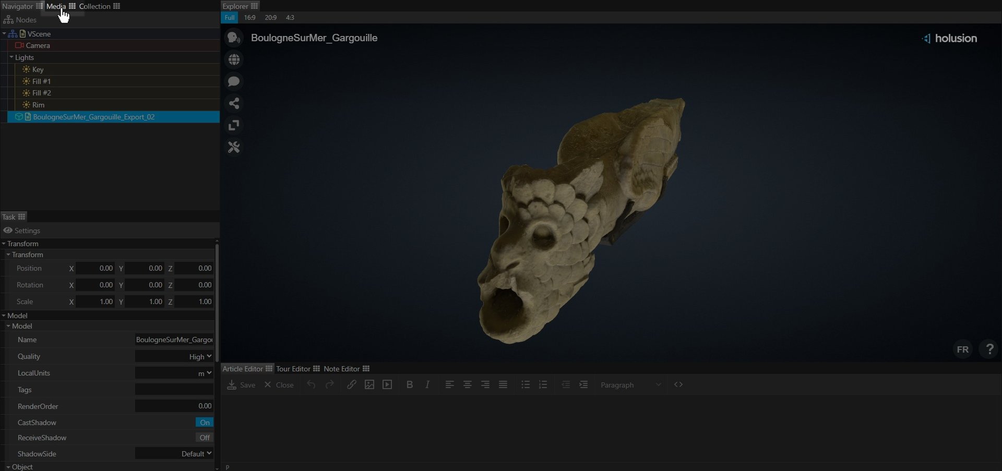Click the insert image icon

[x=369, y=384]
